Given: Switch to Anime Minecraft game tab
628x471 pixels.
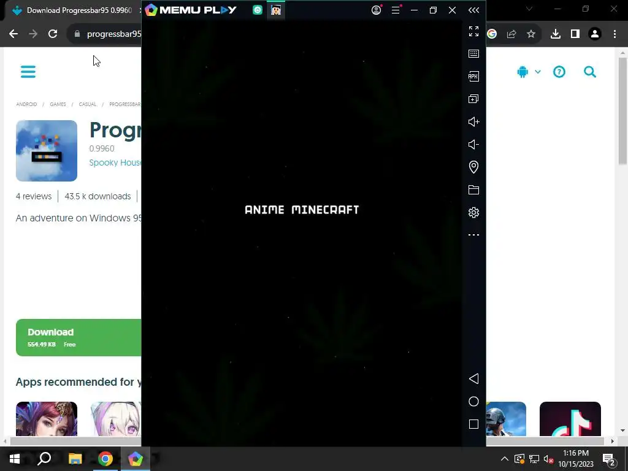Looking at the screenshot, I should 275,10.
